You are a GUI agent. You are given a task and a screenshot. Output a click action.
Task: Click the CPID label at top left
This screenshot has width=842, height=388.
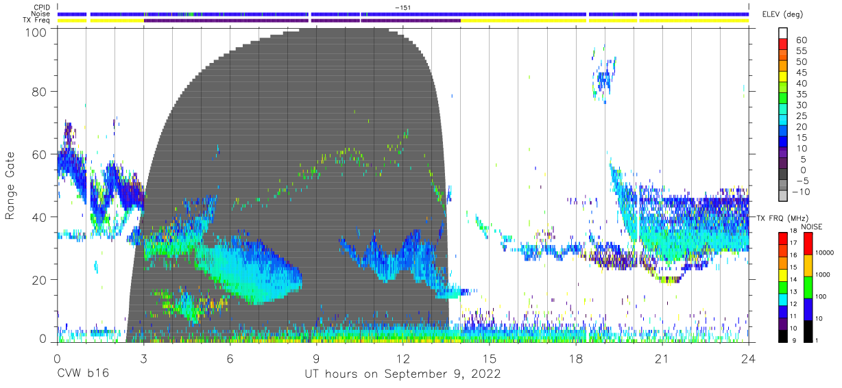pyautogui.click(x=41, y=8)
